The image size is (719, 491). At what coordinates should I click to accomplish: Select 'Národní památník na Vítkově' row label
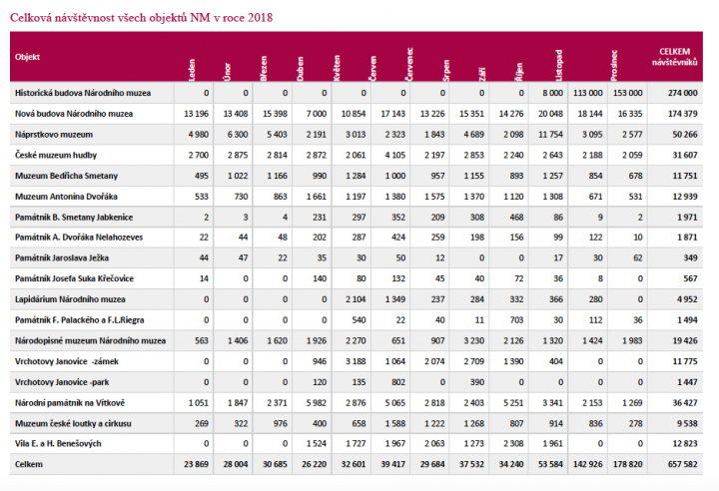click(x=70, y=402)
